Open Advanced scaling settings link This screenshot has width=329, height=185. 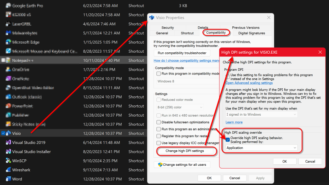[249, 83]
